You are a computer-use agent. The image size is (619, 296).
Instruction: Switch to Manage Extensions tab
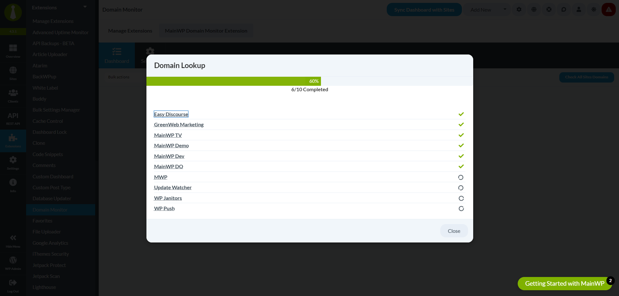point(130,31)
